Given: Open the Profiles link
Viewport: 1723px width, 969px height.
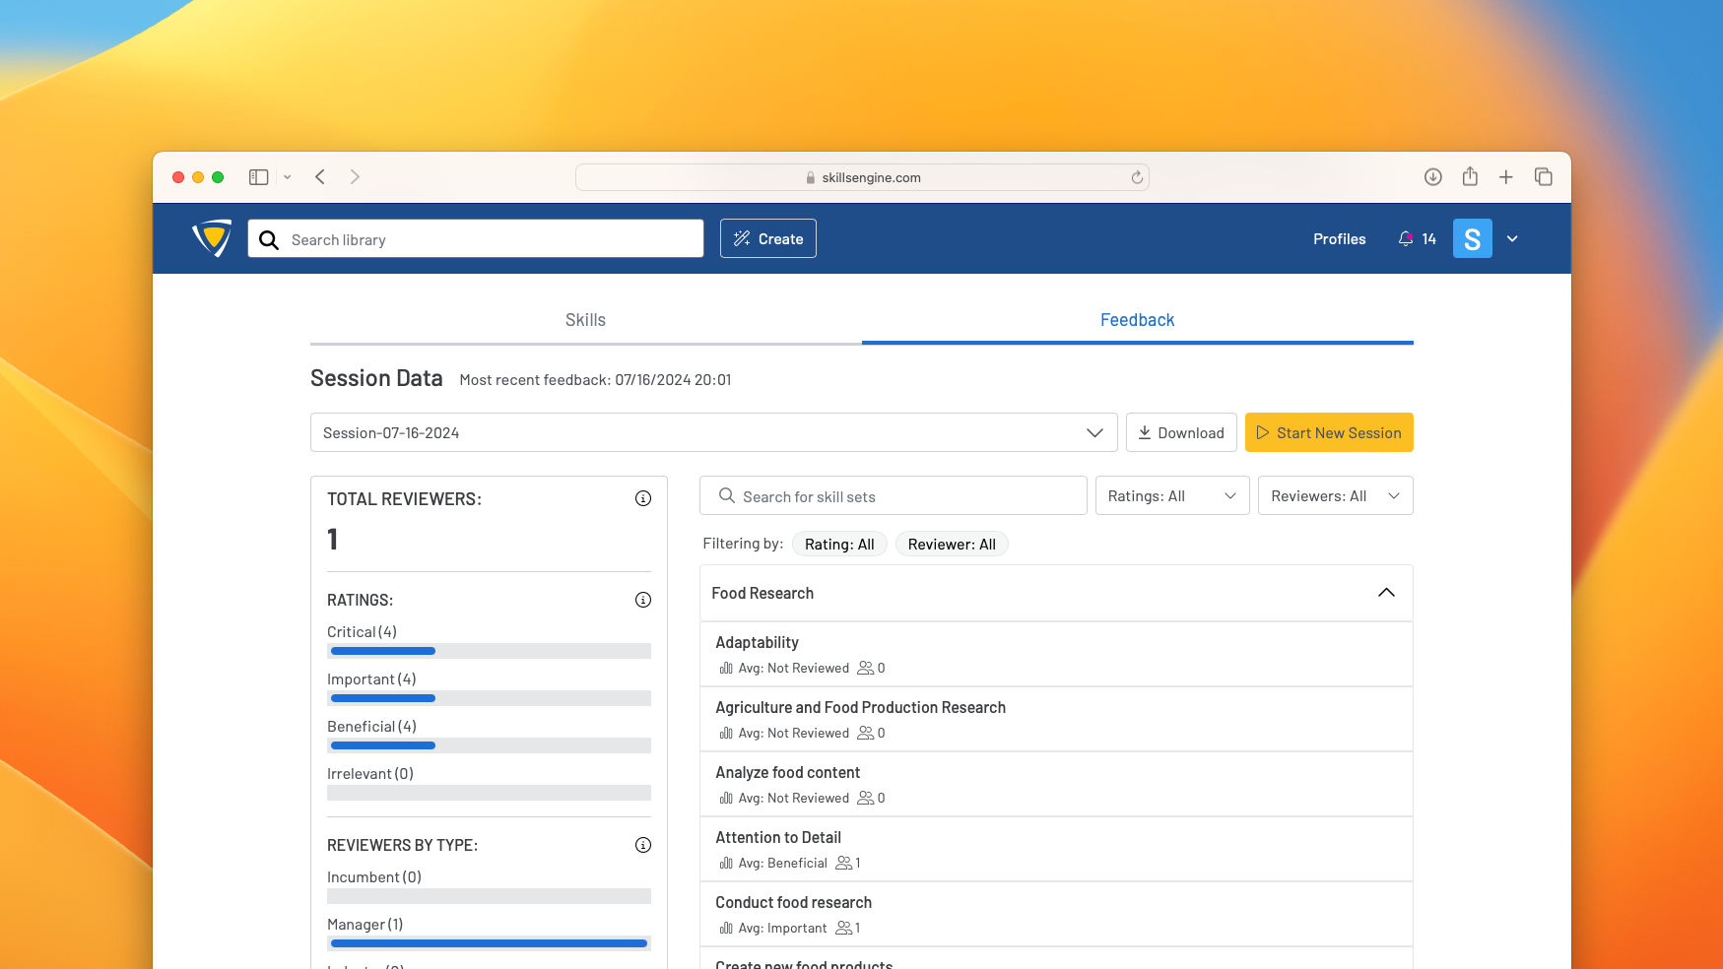Looking at the screenshot, I should pyautogui.click(x=1339, y=239).
